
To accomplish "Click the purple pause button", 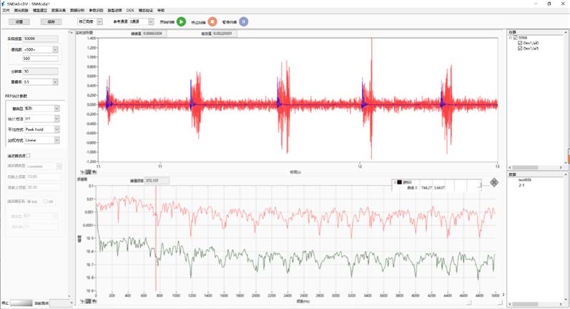I will pyautogui.click(x=244, y=21).
